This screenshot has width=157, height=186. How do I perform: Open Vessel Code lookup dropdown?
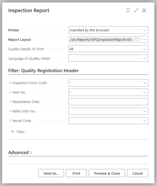tap(145, 121)
